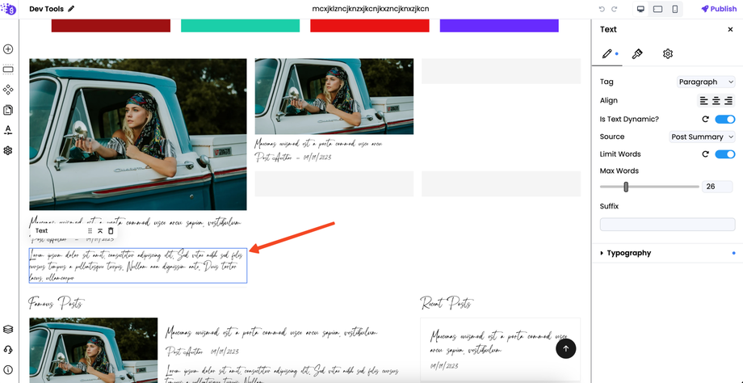Screen dimensions: 743x383
Task: Open global typography icon in left sidebar
Action: (x=8, y=130)
